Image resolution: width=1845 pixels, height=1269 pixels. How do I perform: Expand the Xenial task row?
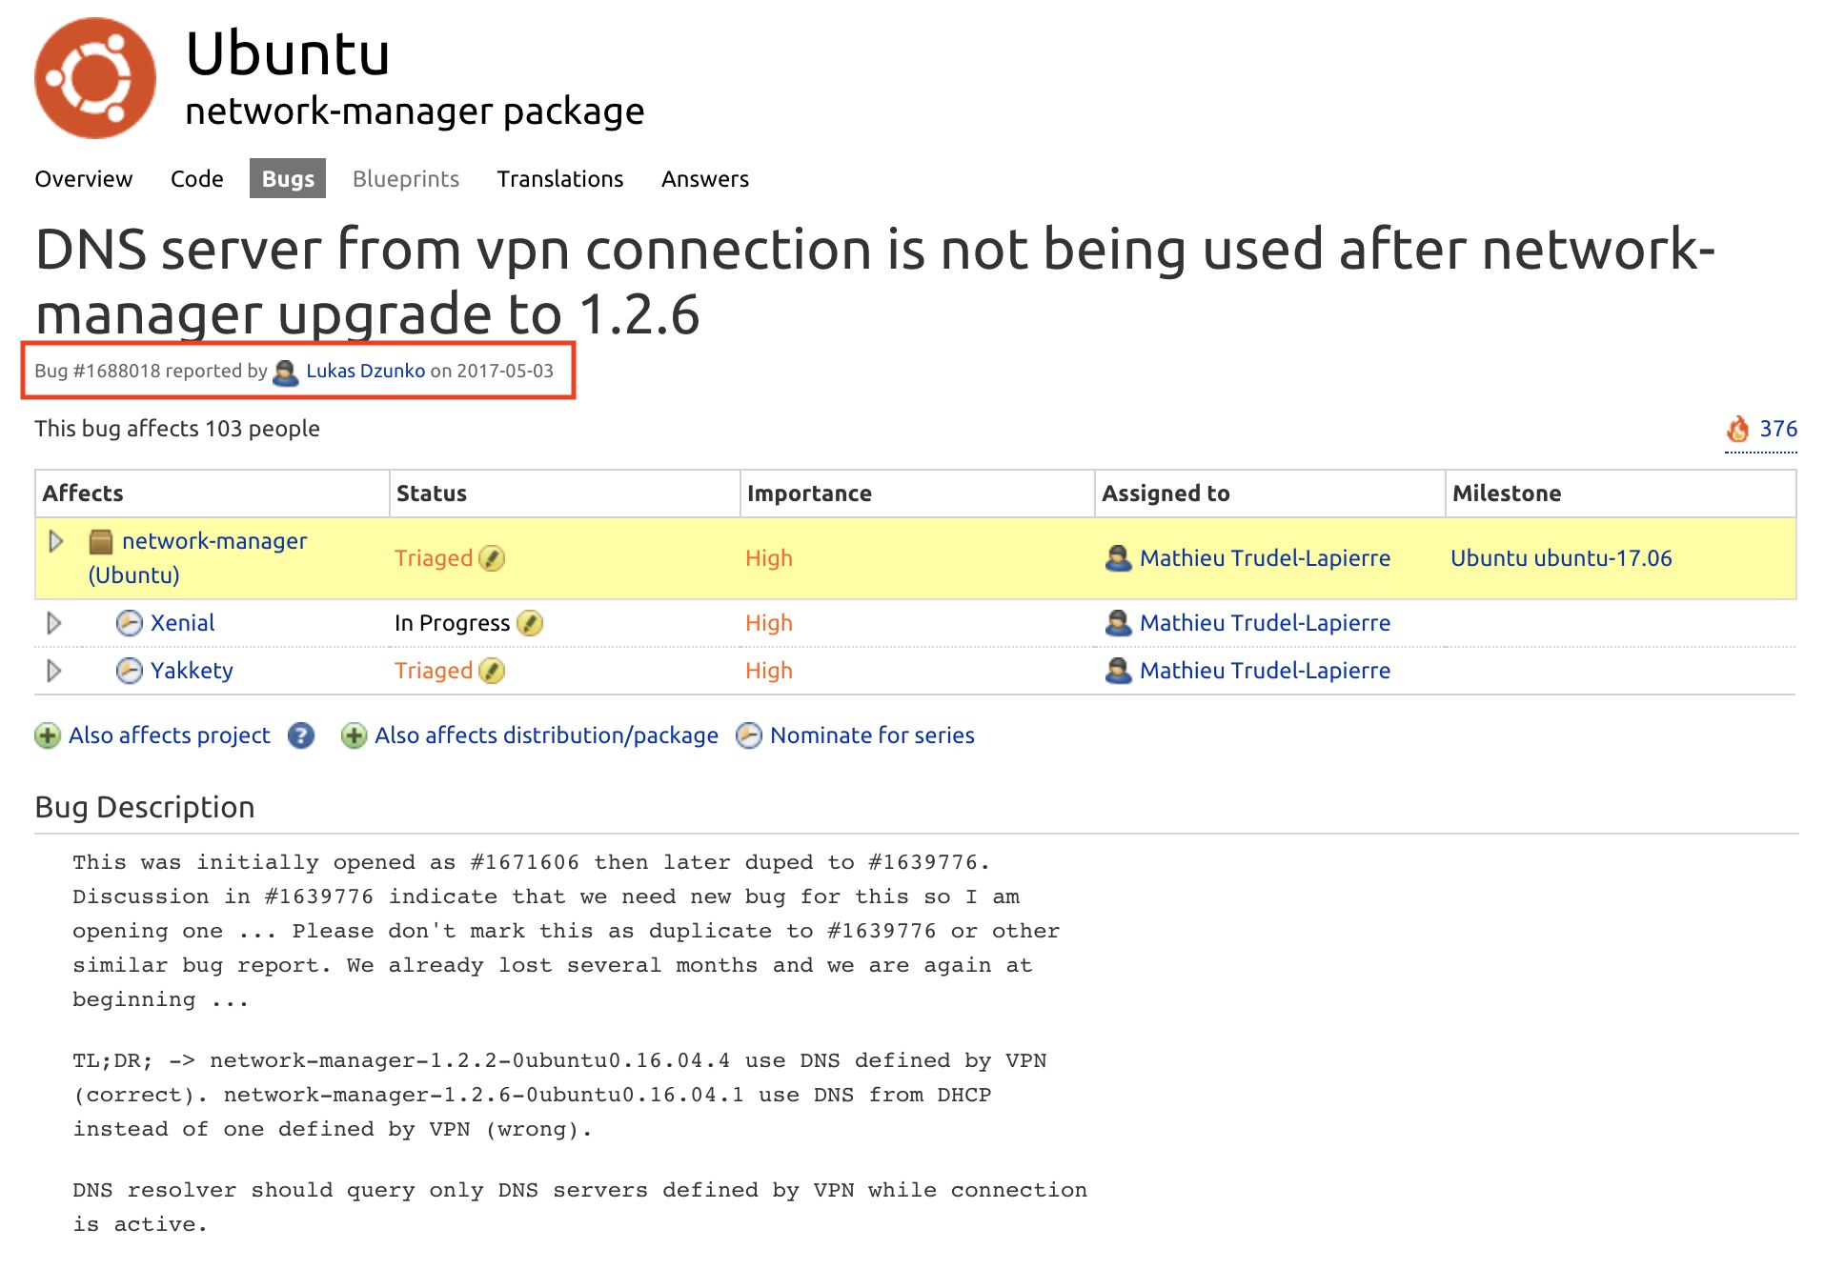[54, 623]
